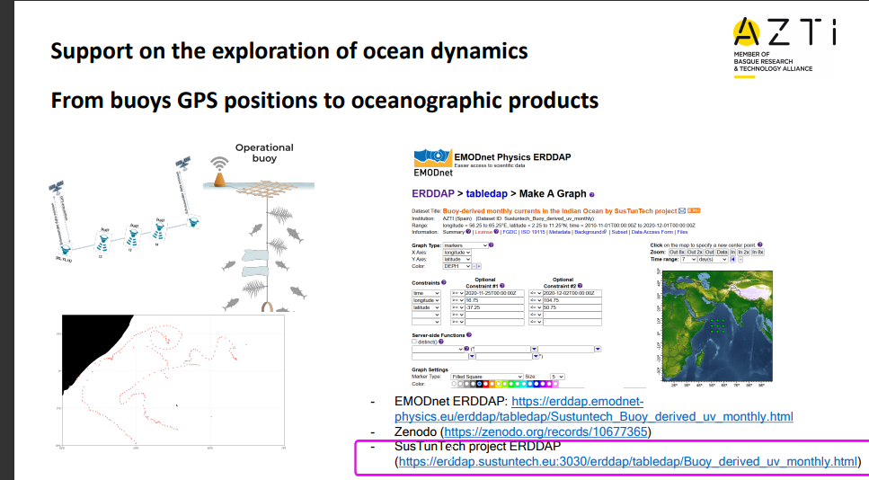This screenshot has width=869, height=480.
Task: Click the help icon beside Constraints
Action: (443, 282)
